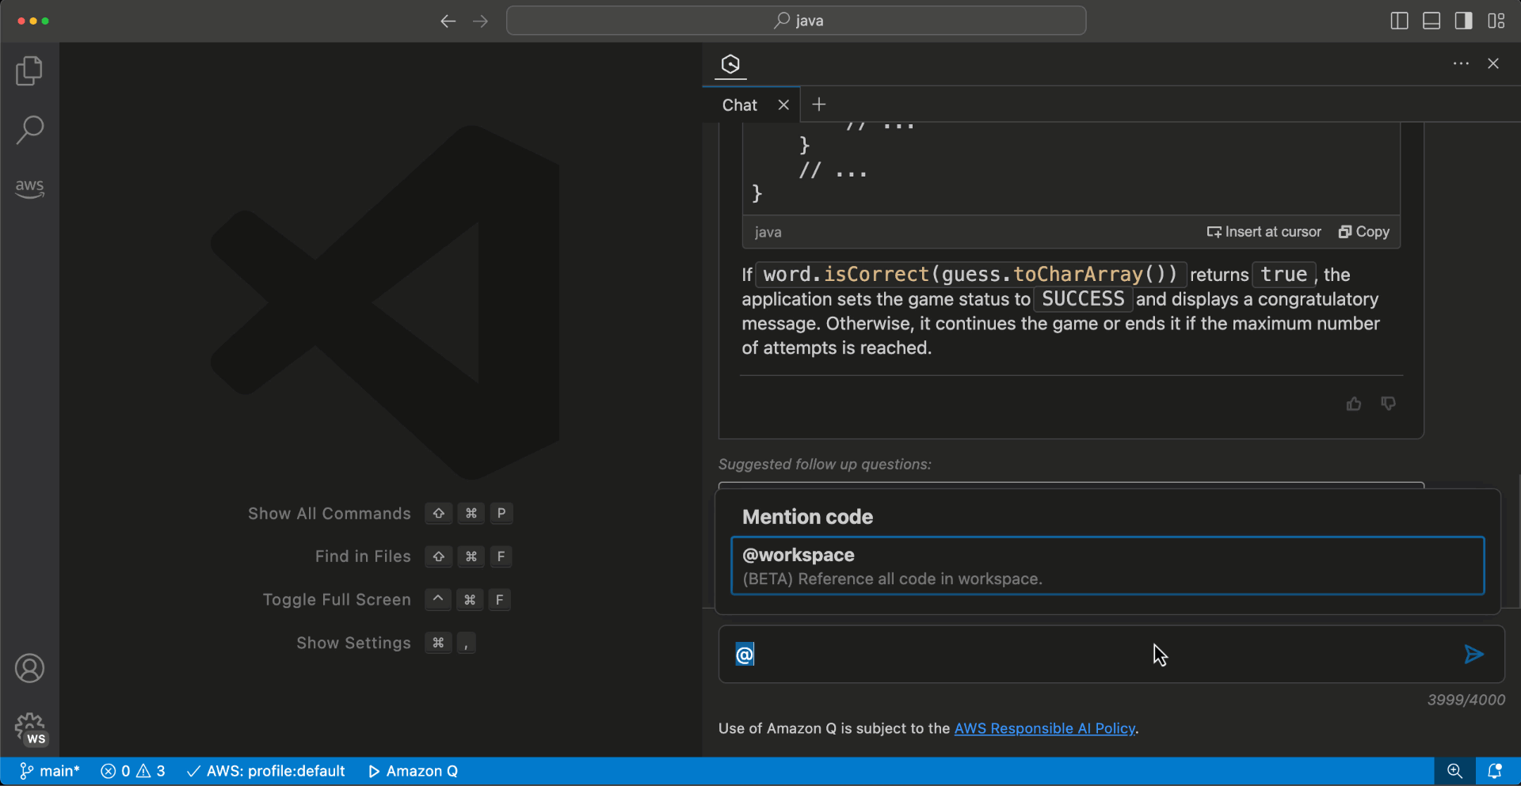1521x786 pixels.
Task: Toggle the secondary sidebar visibility
Action: pyautogui.click(x=1463, y=21)
